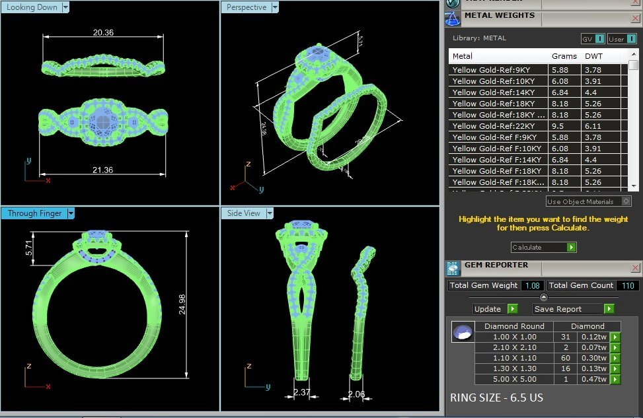The width and height of the screenshot is (643, 418).
Task: Click the Gem Reporter panel icon
Action: coord(452,267)
